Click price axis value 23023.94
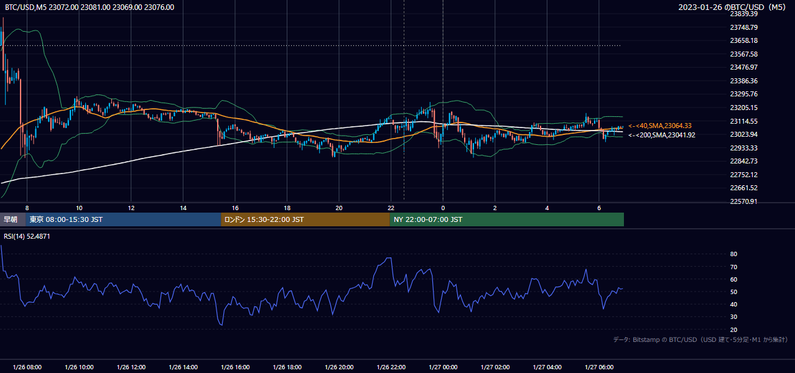This screenshot has width=795, height=373. (x=743, y=134)
